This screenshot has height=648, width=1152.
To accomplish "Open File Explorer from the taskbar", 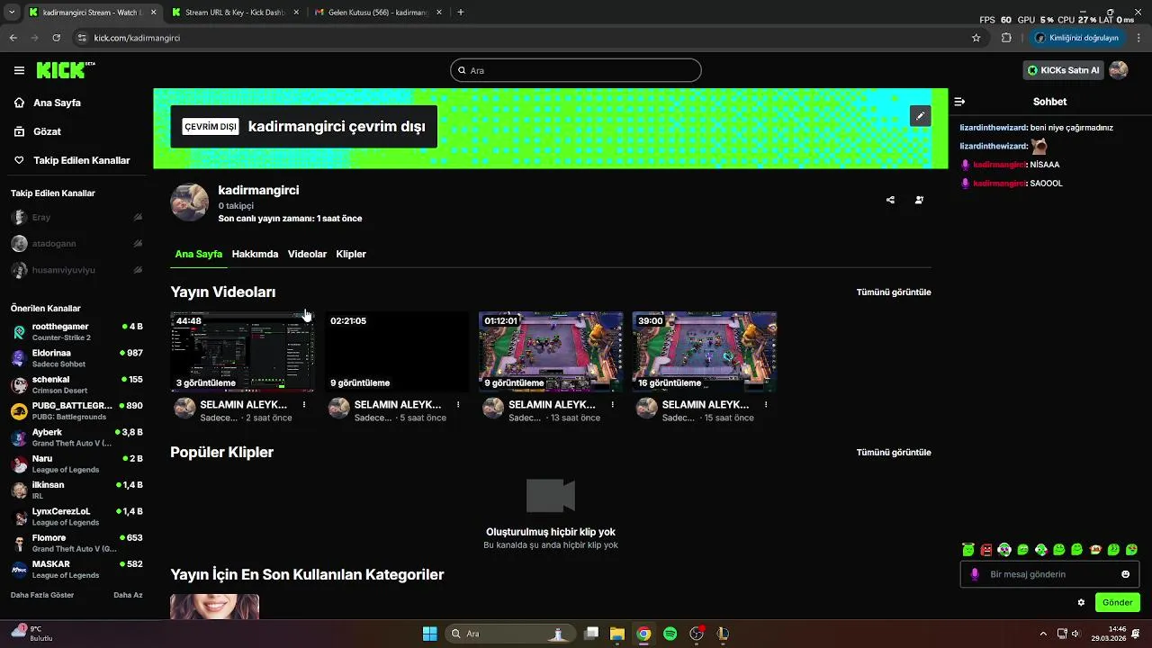I will click(x=617, y=634).
